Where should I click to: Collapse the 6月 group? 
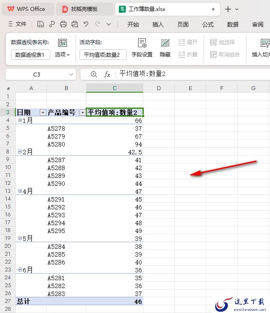click(x=20, y=269)
